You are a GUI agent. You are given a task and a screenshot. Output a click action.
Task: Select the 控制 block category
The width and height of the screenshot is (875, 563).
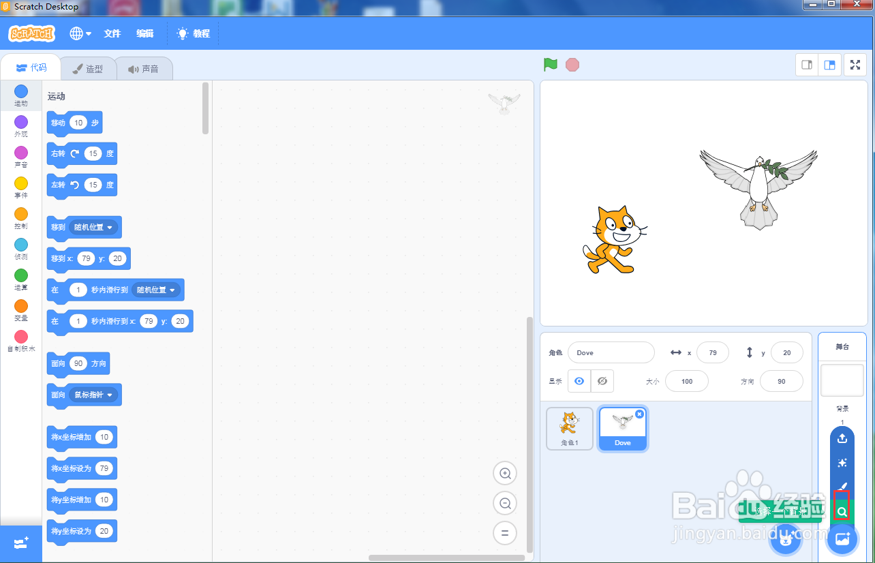[21, 219]
